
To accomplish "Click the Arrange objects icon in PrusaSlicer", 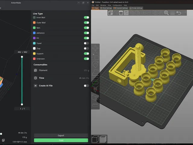I will 126,13.
